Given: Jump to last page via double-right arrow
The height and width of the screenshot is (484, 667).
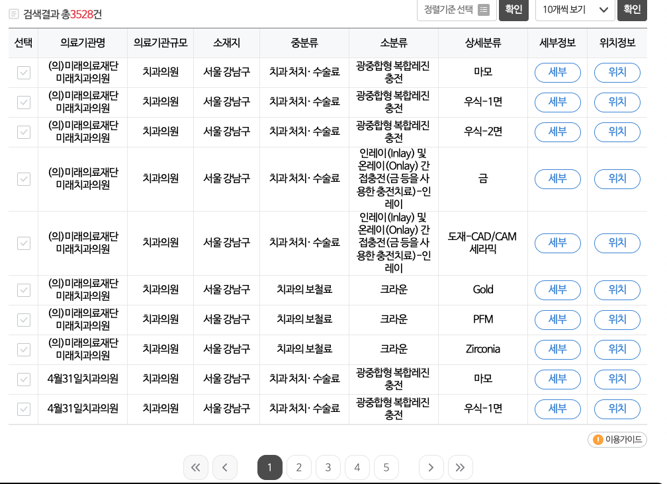Looking at the screenshot, I should [x=461, y=467].
